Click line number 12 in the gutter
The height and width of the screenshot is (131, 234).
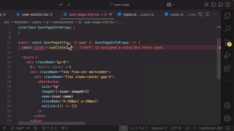pos(9,48)
